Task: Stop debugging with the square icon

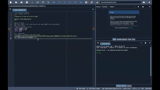Action: (81, 2)
